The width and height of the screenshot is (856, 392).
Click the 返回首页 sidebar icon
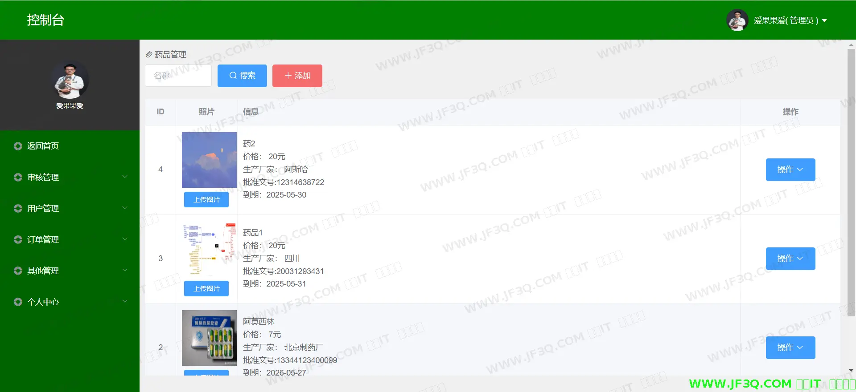coord(18,146)
